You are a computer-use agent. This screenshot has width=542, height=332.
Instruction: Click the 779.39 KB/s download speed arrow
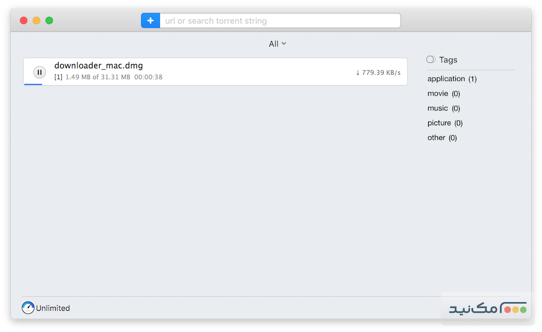(358, 72)
